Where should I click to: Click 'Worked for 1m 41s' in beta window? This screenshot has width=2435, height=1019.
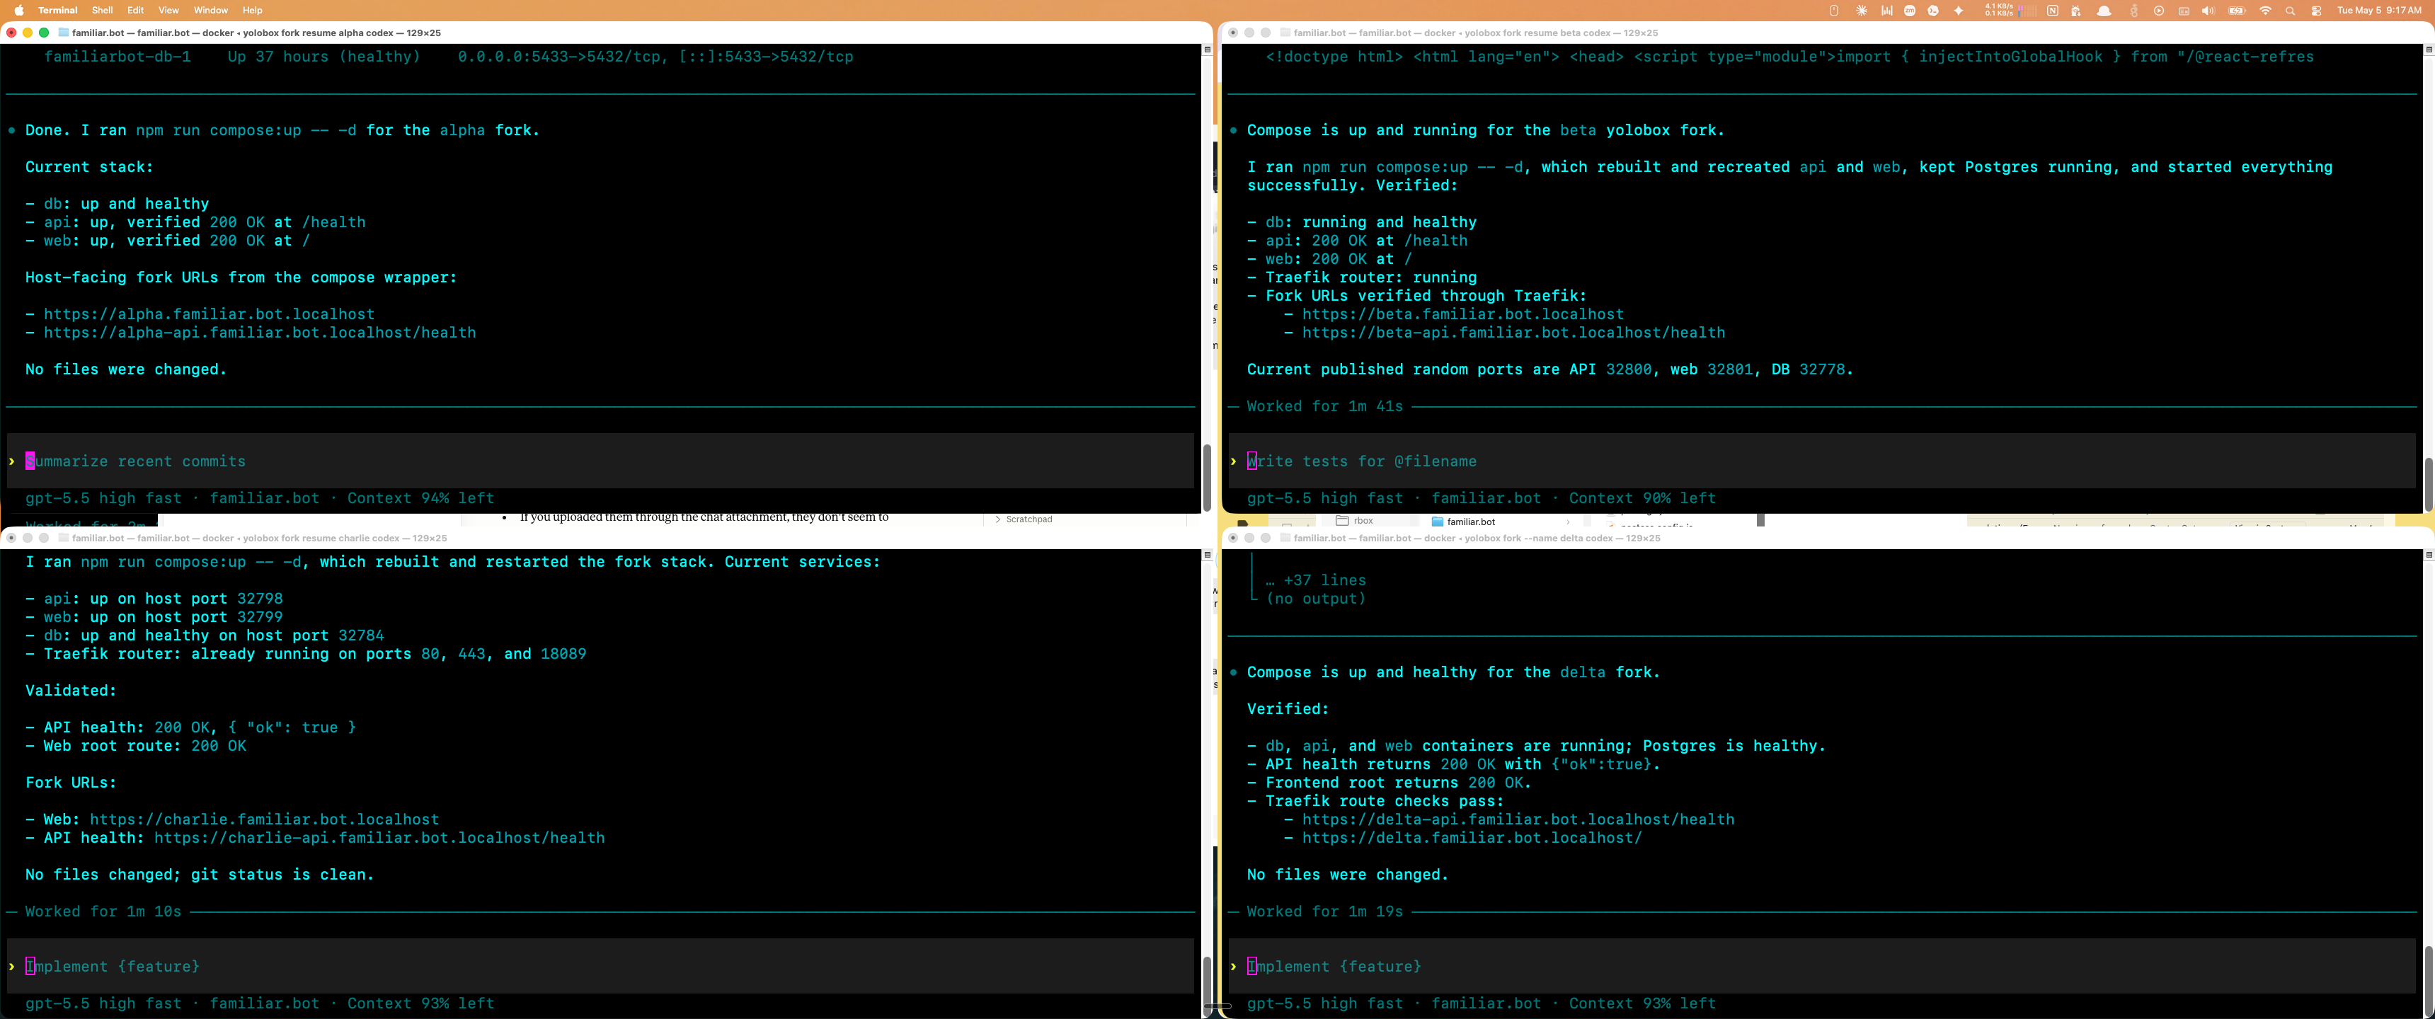pyautogui.click(x=1324, y=406)
